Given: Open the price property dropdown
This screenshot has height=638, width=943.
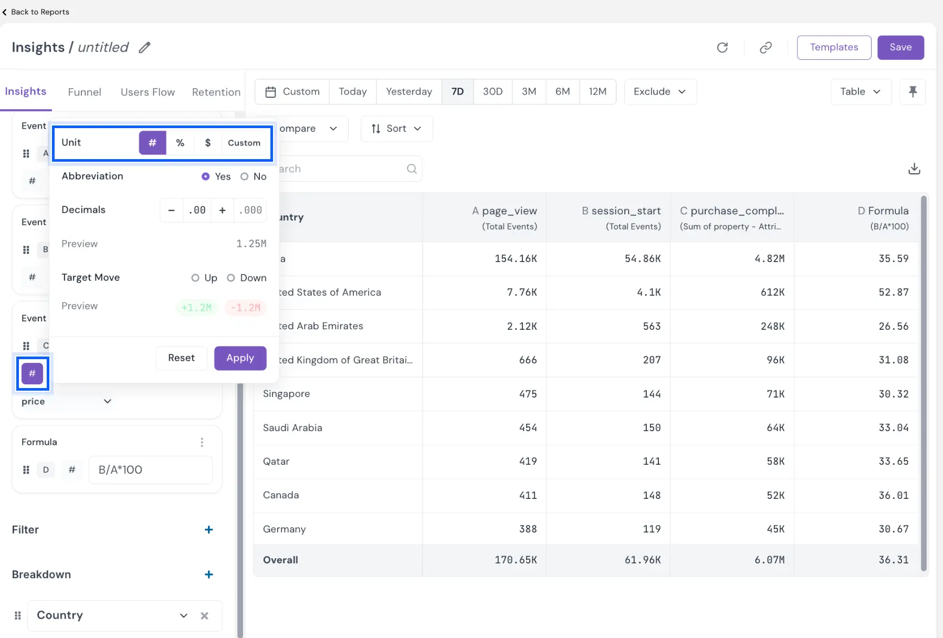Looking at the screenshot, I should tap(67, 401).
